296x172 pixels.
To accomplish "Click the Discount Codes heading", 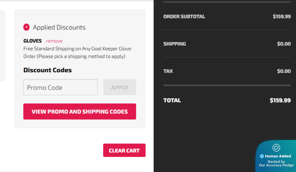I will (x=48, y=70).
